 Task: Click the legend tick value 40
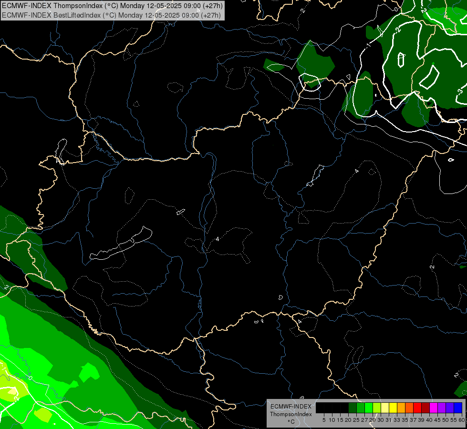(x=429, y=420)
